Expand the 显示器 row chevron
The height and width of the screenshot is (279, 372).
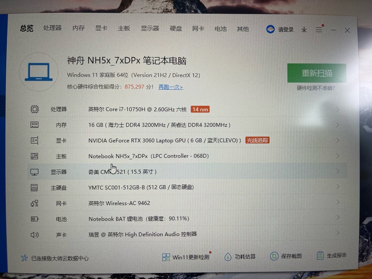337,171
